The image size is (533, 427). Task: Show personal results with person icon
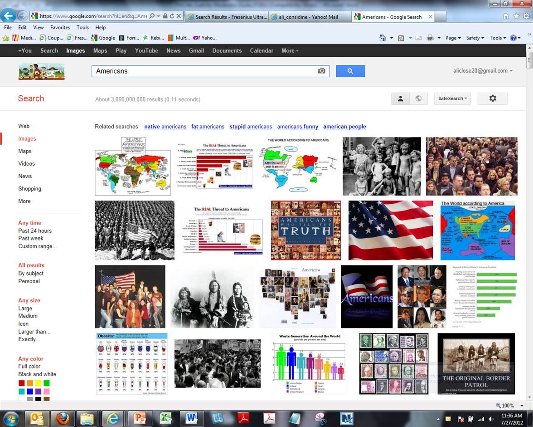(400, 98)
